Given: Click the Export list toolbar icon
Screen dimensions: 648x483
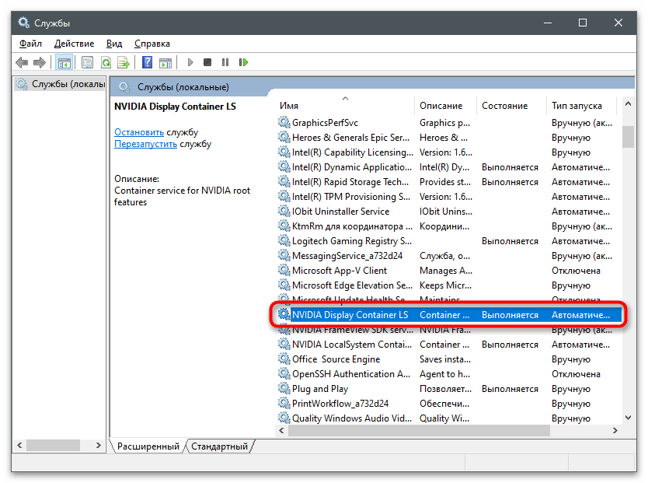Looking at the screenshot, I should click(x=123, y=62).
